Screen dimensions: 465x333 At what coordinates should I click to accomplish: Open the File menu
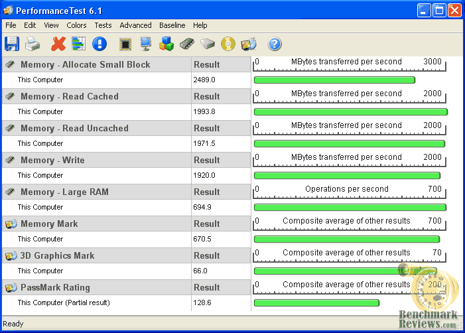coord(11,25)
